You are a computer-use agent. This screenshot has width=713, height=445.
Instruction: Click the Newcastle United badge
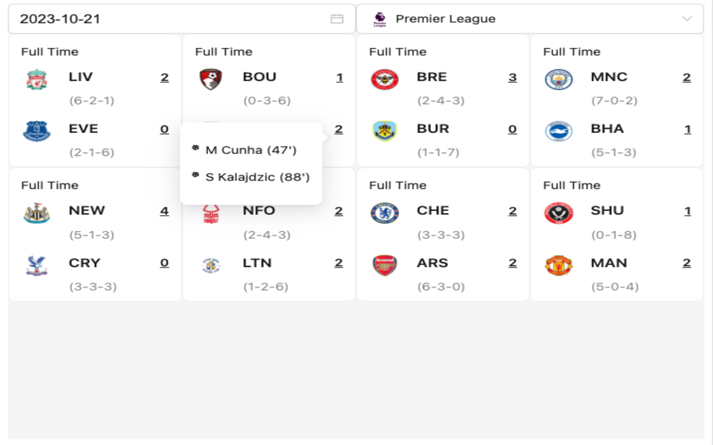[36, 211]
